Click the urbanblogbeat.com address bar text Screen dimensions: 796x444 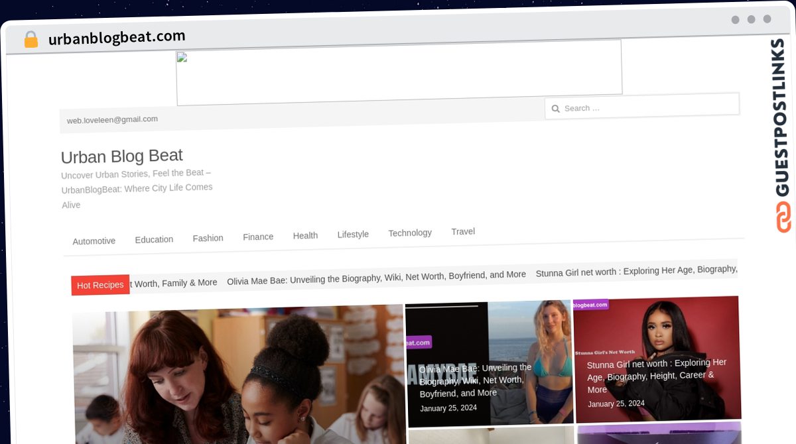[117, 38]
